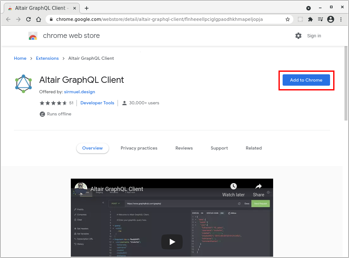Go back with the browser back arrow
This screenshot has width=349, height=258.
[8, 19]
